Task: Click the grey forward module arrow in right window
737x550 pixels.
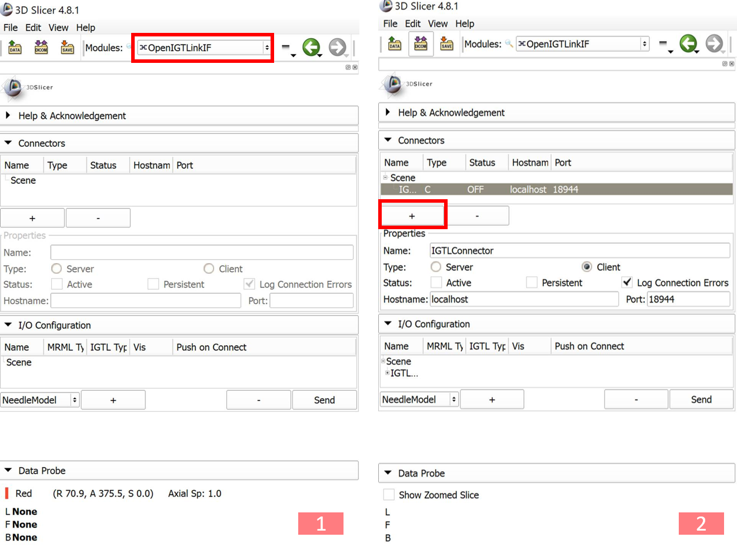Action: [x=714, y=43]
